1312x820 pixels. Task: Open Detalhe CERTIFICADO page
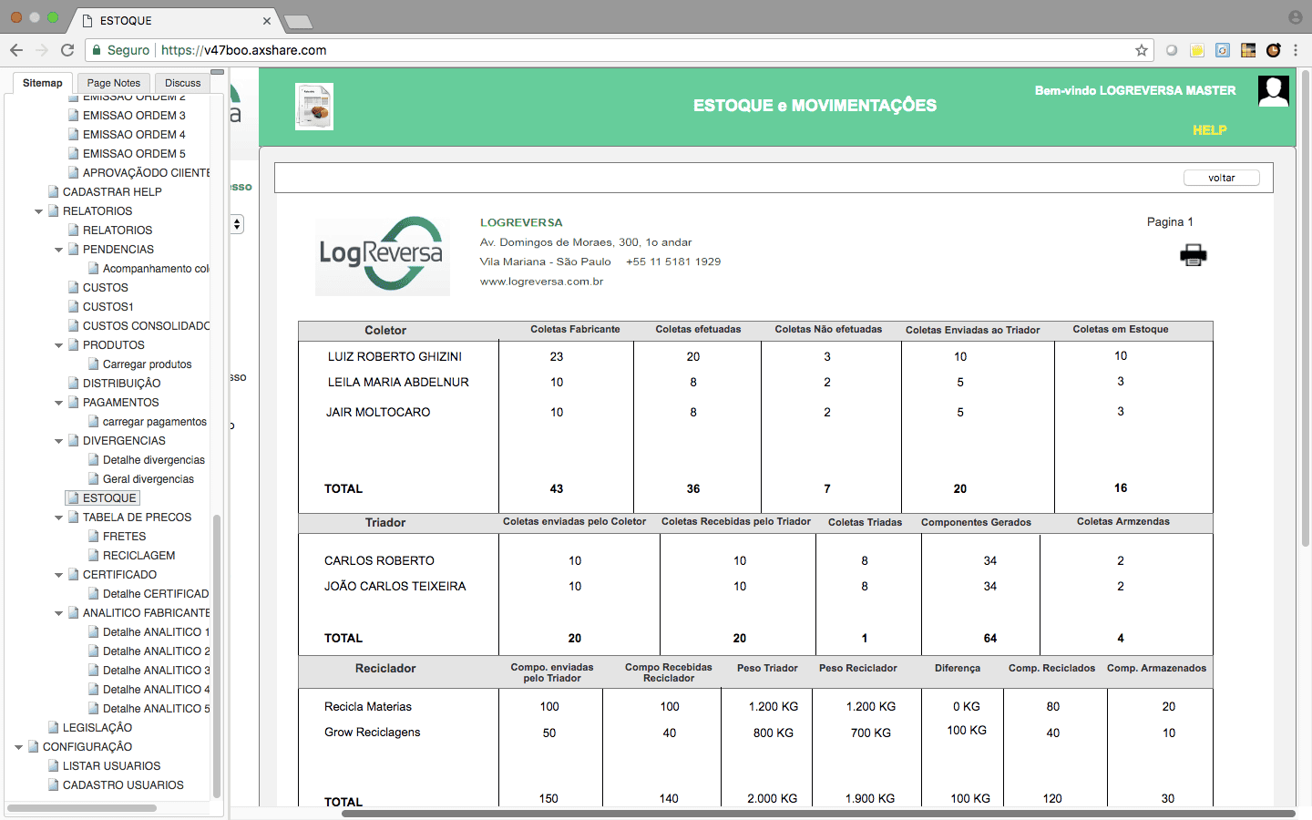pos(156,594)
